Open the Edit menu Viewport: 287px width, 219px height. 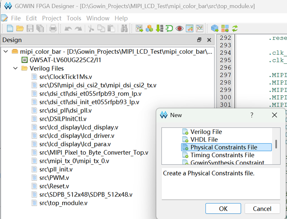31,18
